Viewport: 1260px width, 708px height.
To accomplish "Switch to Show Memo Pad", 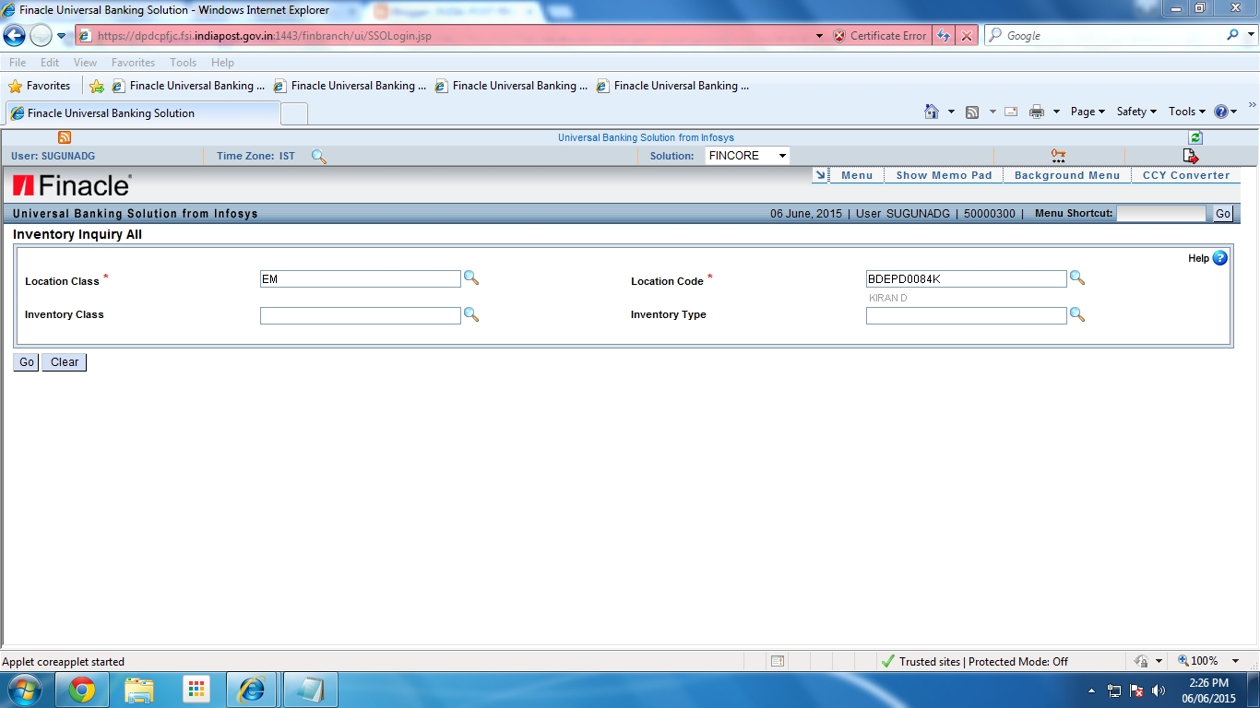I will 943,174.
